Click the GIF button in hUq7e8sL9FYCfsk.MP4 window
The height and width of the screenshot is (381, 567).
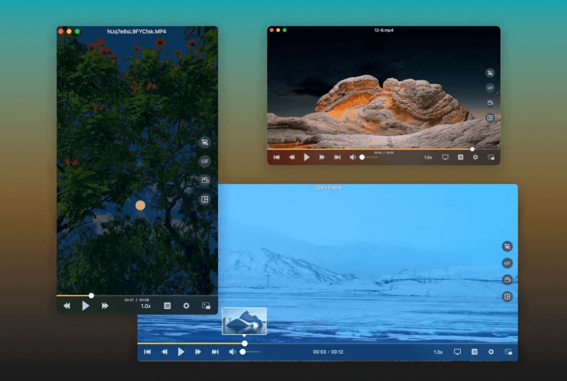click(205, 161)
